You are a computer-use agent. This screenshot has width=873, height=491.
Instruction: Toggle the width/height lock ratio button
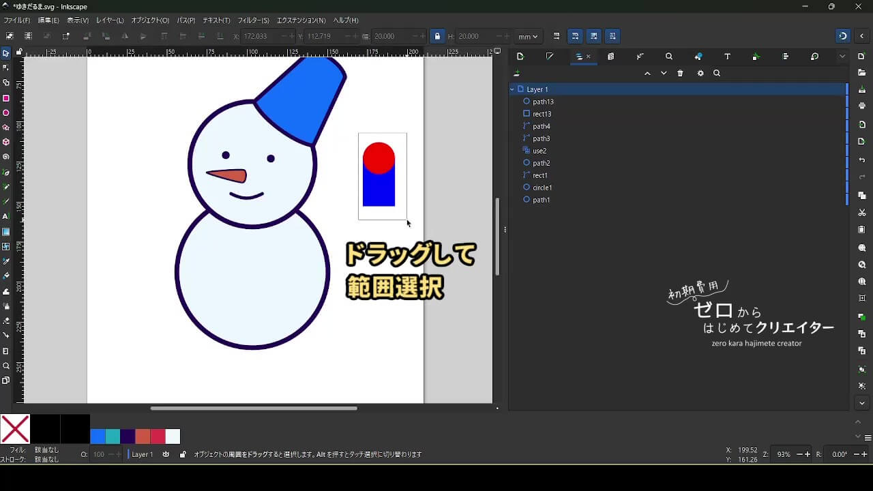tap(437, 36)
